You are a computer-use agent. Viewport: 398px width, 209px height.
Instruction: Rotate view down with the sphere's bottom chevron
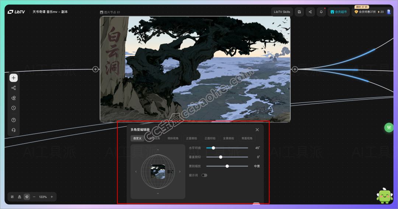tap(158, 193)
